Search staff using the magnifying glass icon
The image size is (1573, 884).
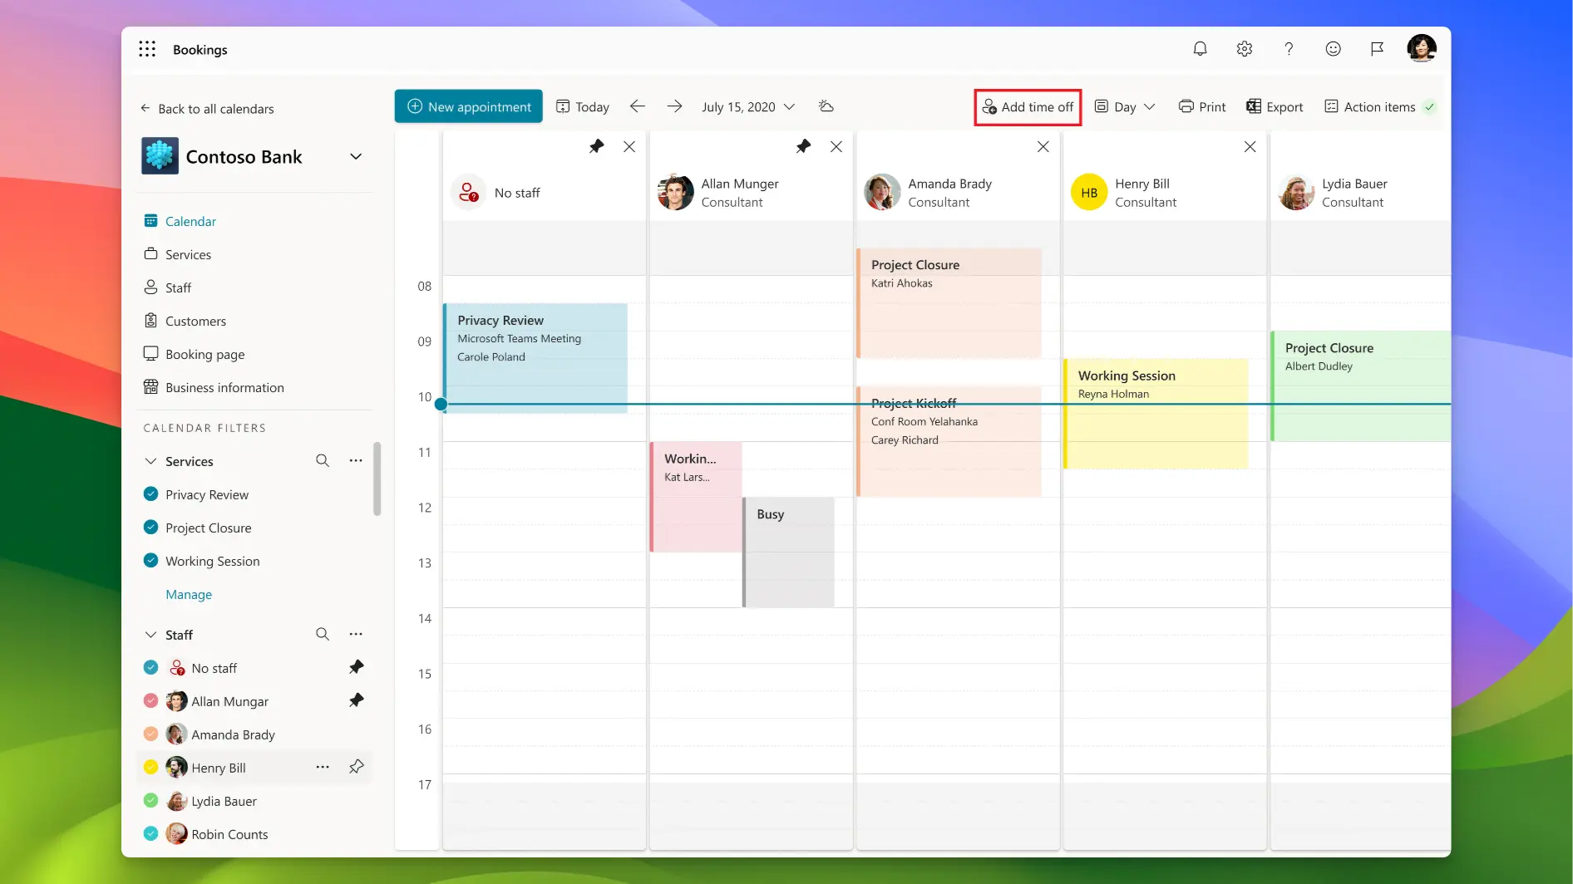323,633
